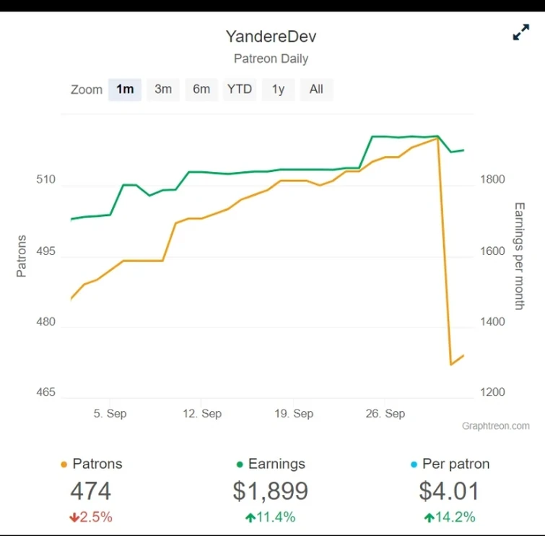Click the blue Per patron legend dot
This screenshot has height=536, width=545.
[414, 464]
